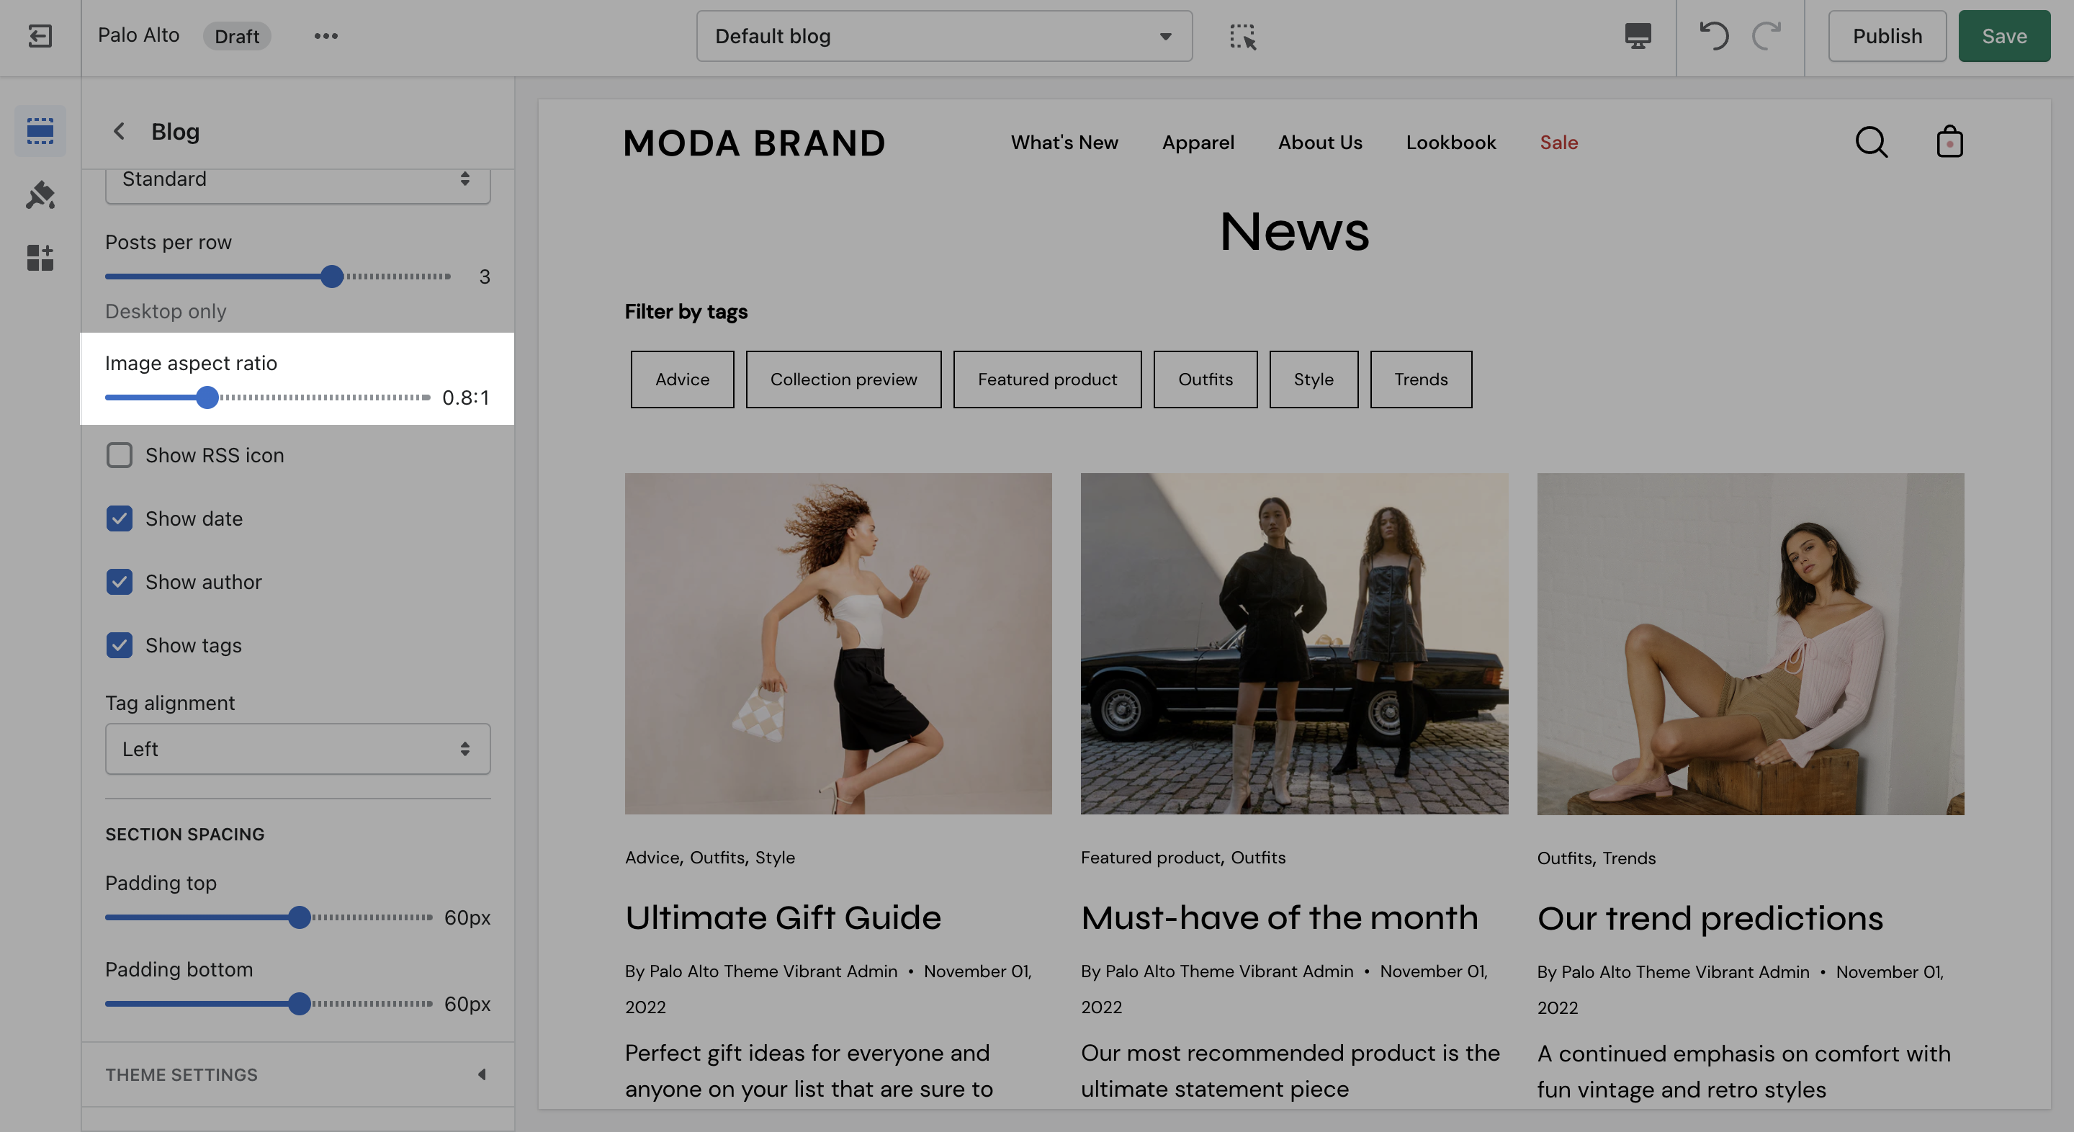Switch the desktop preview device icon

tap(1638, 35)
